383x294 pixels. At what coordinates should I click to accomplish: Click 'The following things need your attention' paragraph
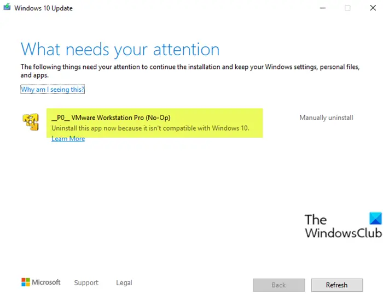[x=190, y=70]
